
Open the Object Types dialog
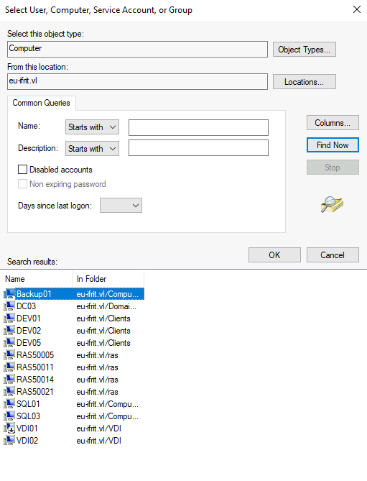305,50
